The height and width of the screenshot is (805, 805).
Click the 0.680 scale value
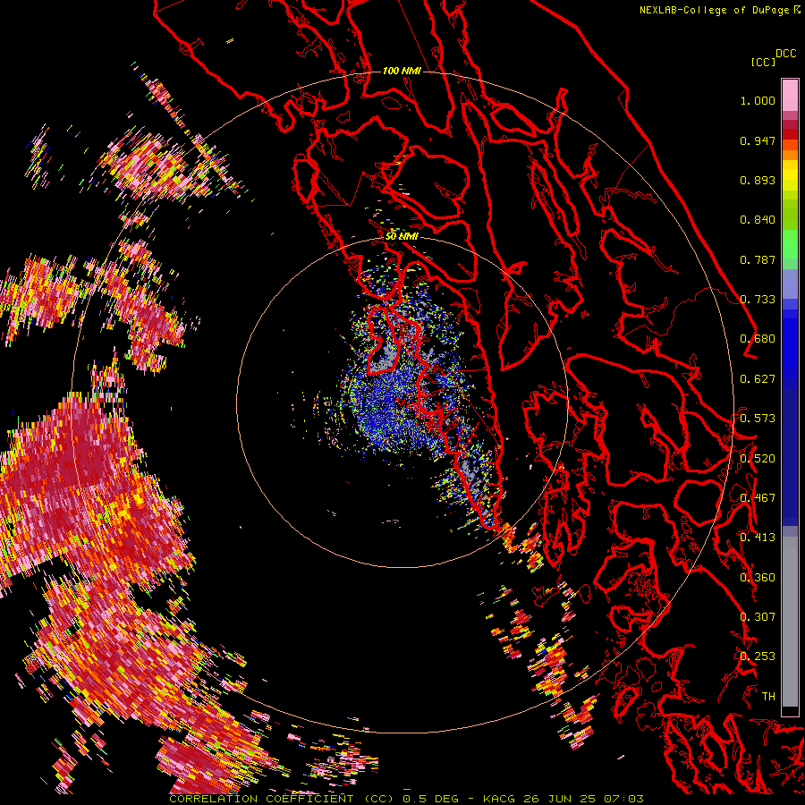(x=758, y=339)
